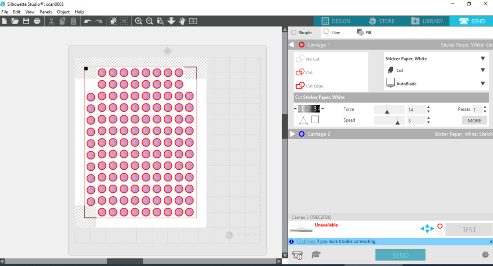Screen dimensions: 493x266
Task: Click the Save icon in toolbar
Action: pos(26,21)
